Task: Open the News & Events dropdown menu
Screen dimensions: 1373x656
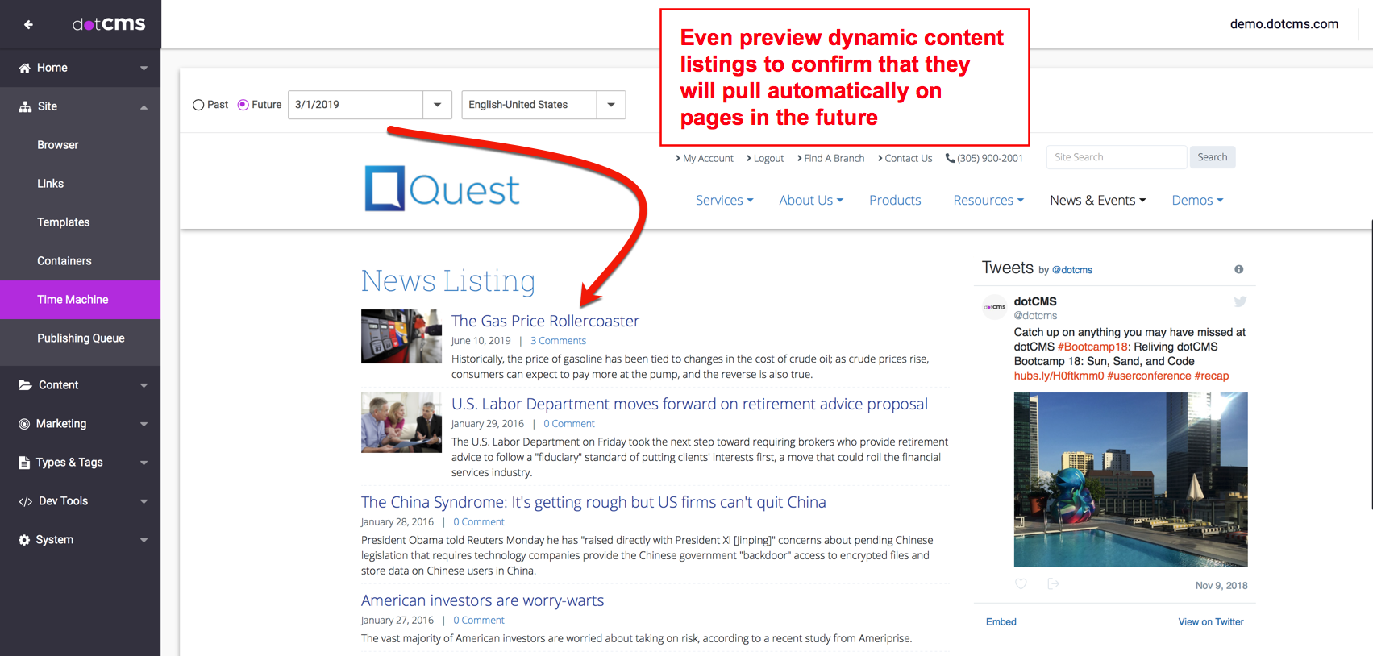Action: 1097,200
